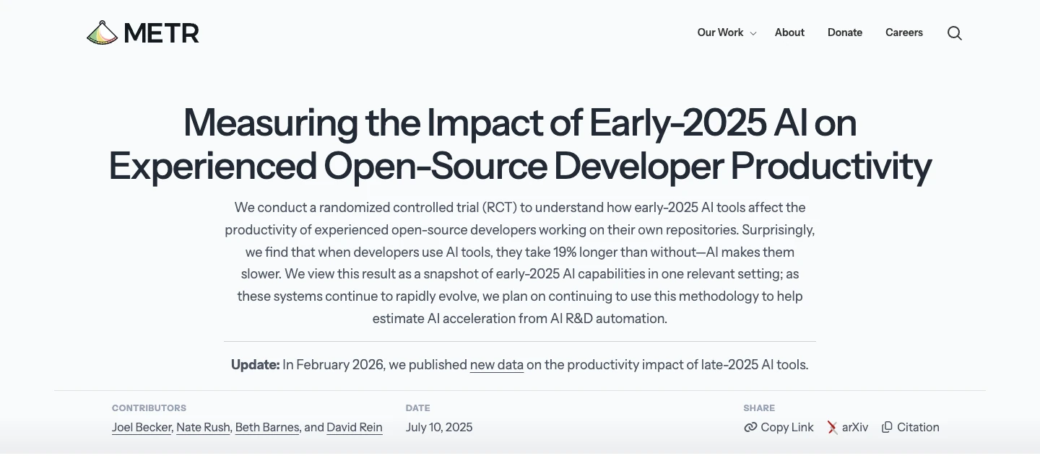View Beth Barnes's contributor profile

[267, 427]
